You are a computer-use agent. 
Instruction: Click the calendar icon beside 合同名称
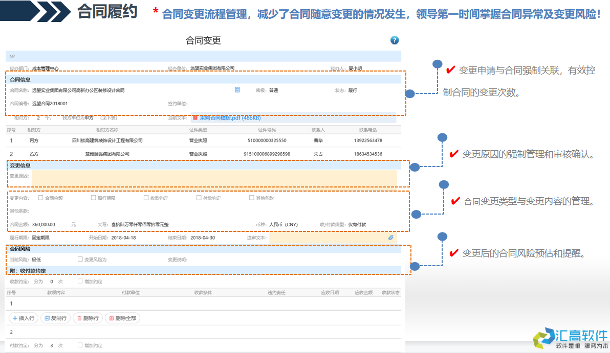coord(236,90)
